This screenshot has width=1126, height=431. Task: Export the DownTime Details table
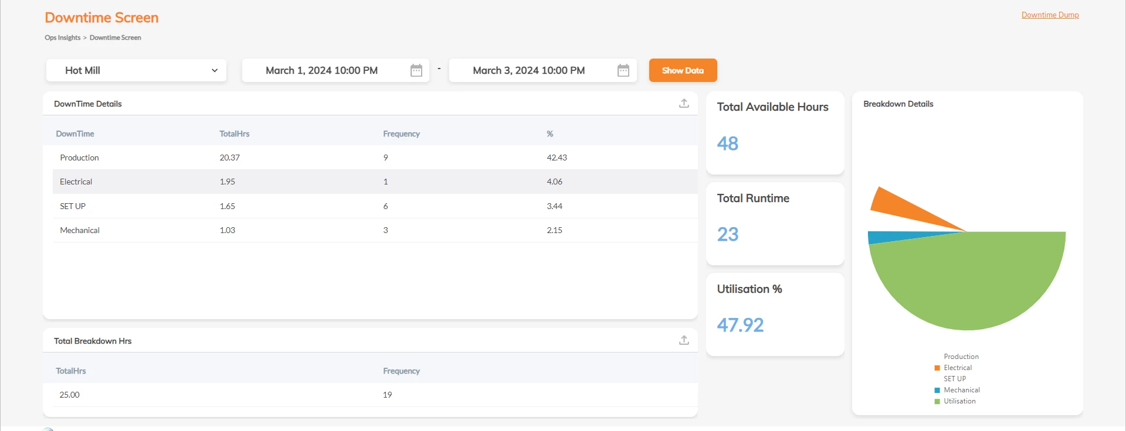click(x=684, y=104)
